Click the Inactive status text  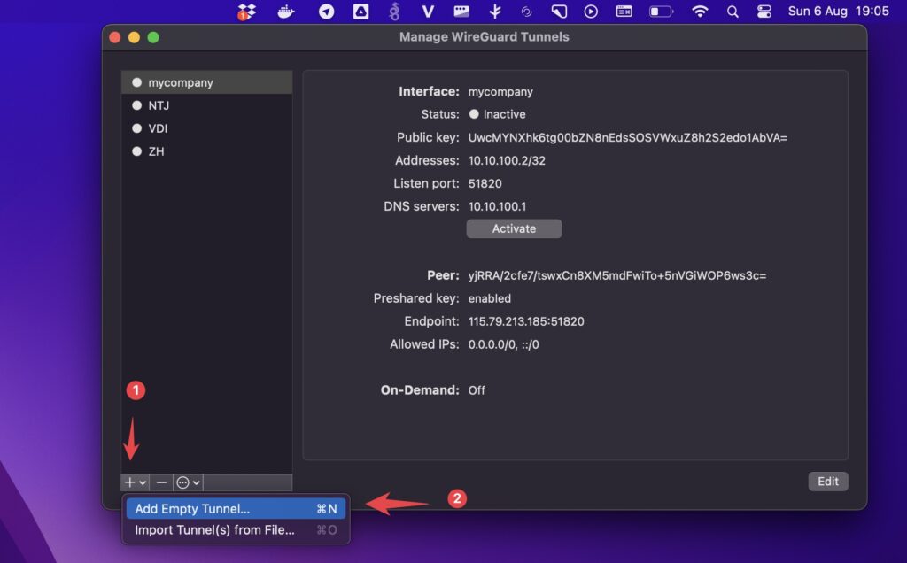(504, 114)
